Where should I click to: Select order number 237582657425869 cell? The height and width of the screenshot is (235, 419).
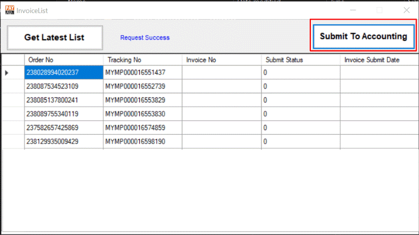click(63, 128)
